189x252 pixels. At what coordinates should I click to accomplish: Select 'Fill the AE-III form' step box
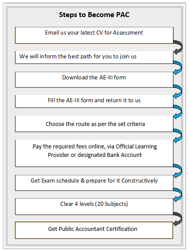(x=94, y=101)
